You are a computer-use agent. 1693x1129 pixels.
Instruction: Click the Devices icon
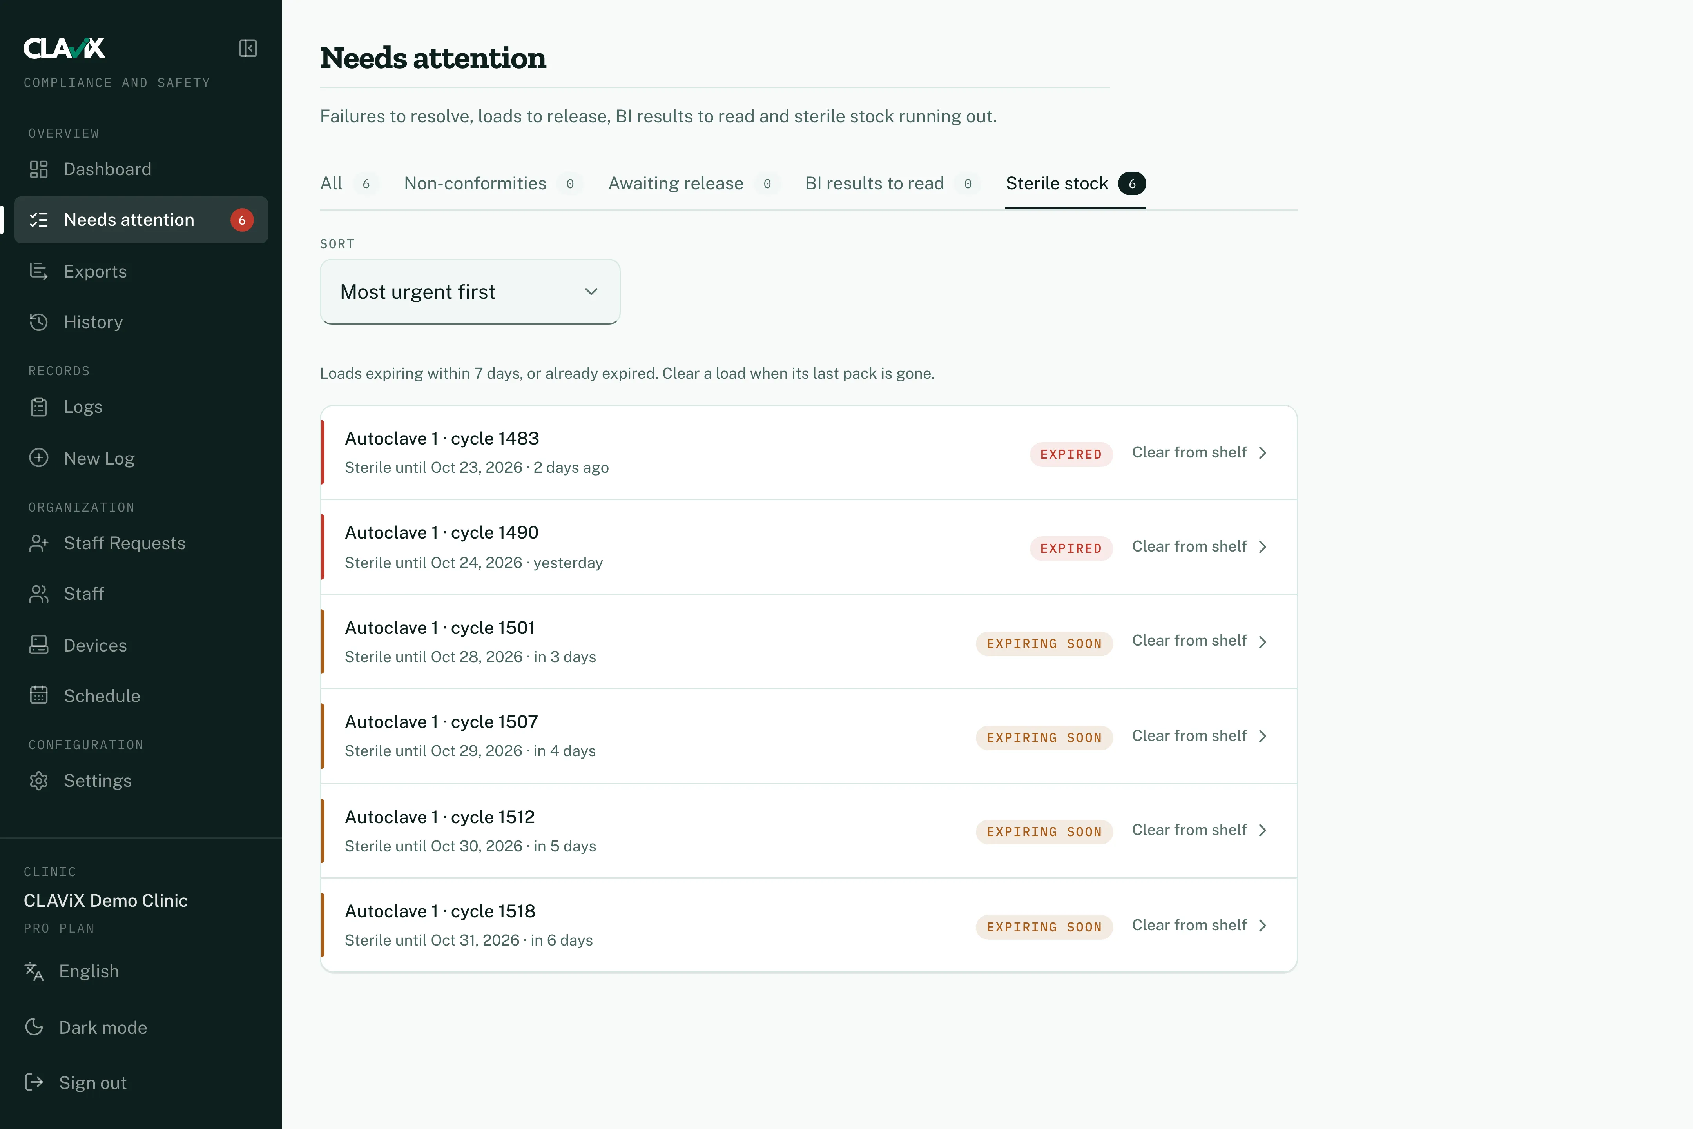coord(39,645)
